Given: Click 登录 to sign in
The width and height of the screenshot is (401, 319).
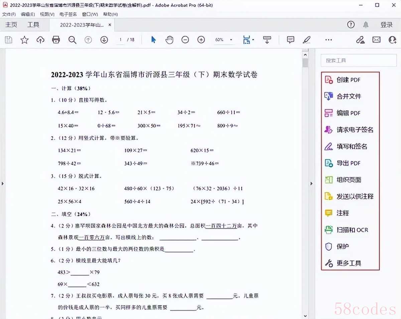Looking at the screenshot, I should tap(386, 25).
